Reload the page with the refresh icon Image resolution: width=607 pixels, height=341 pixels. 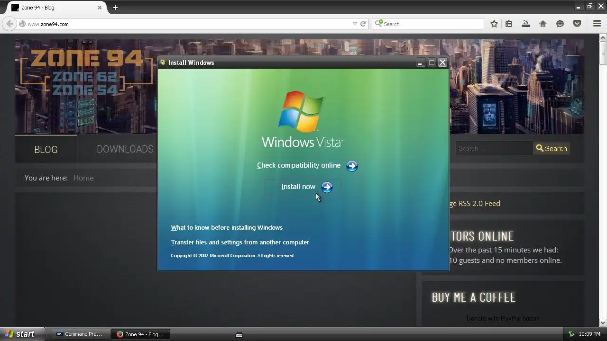(x=363, y=24)
